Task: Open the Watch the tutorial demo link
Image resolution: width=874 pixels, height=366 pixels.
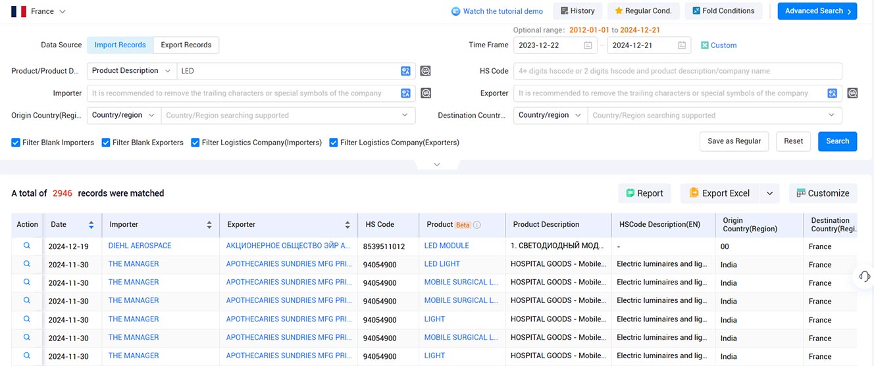Action: pos(497,11)
